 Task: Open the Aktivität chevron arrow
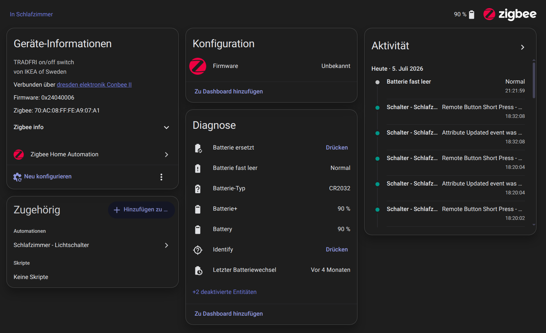tap(523, 47)
